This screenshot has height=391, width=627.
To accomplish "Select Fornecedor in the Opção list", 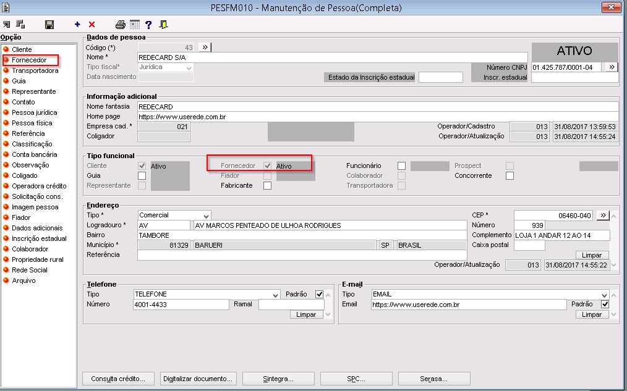I will click(x=29, y=60).
